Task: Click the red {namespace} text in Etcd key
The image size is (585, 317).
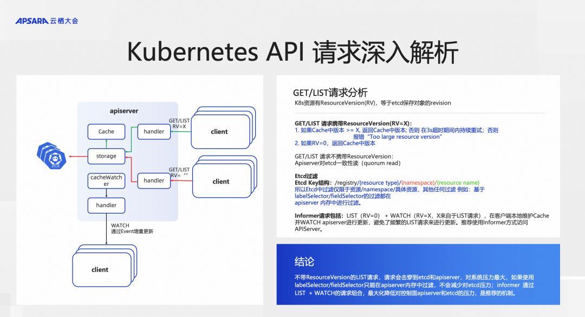Action: pyautogui.click(x=418, y=183)
